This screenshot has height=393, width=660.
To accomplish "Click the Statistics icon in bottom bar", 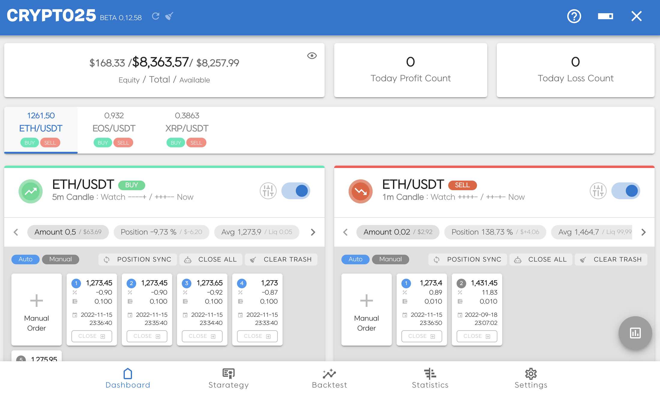I will [430, 374].
